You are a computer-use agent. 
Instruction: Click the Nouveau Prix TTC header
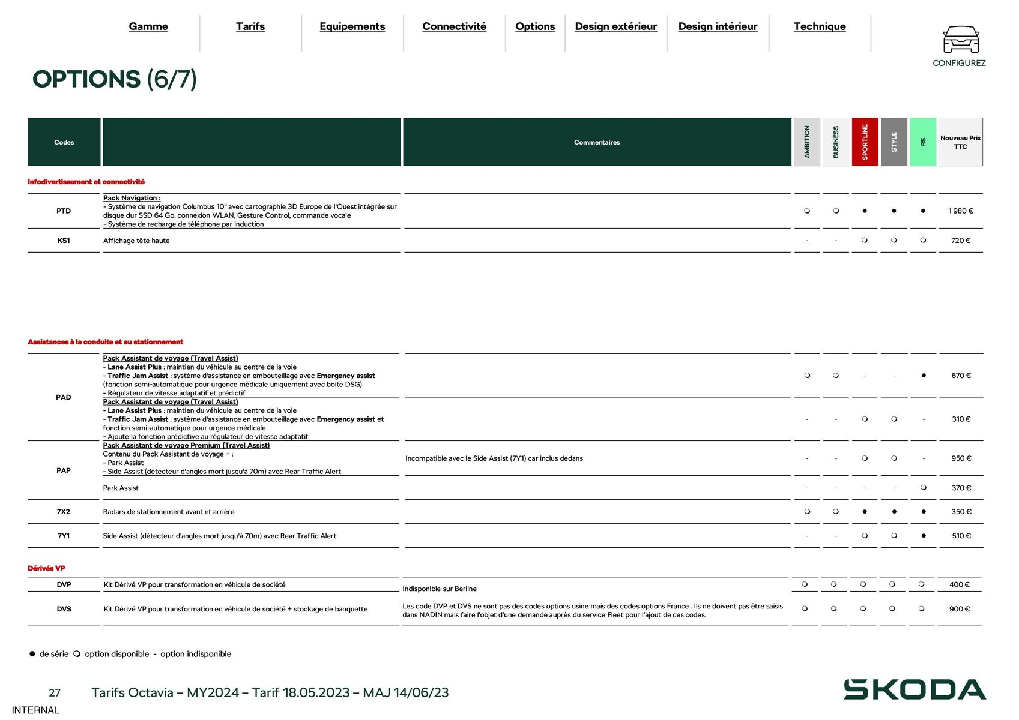[961, 142]
